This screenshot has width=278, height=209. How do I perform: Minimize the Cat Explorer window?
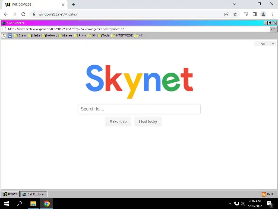pos(266,23)
